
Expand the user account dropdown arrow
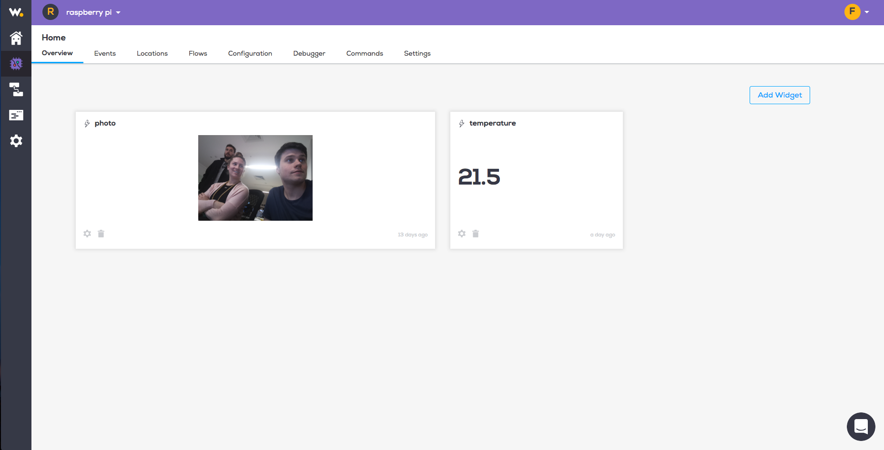pyautogui.click(x=867, y=12)
